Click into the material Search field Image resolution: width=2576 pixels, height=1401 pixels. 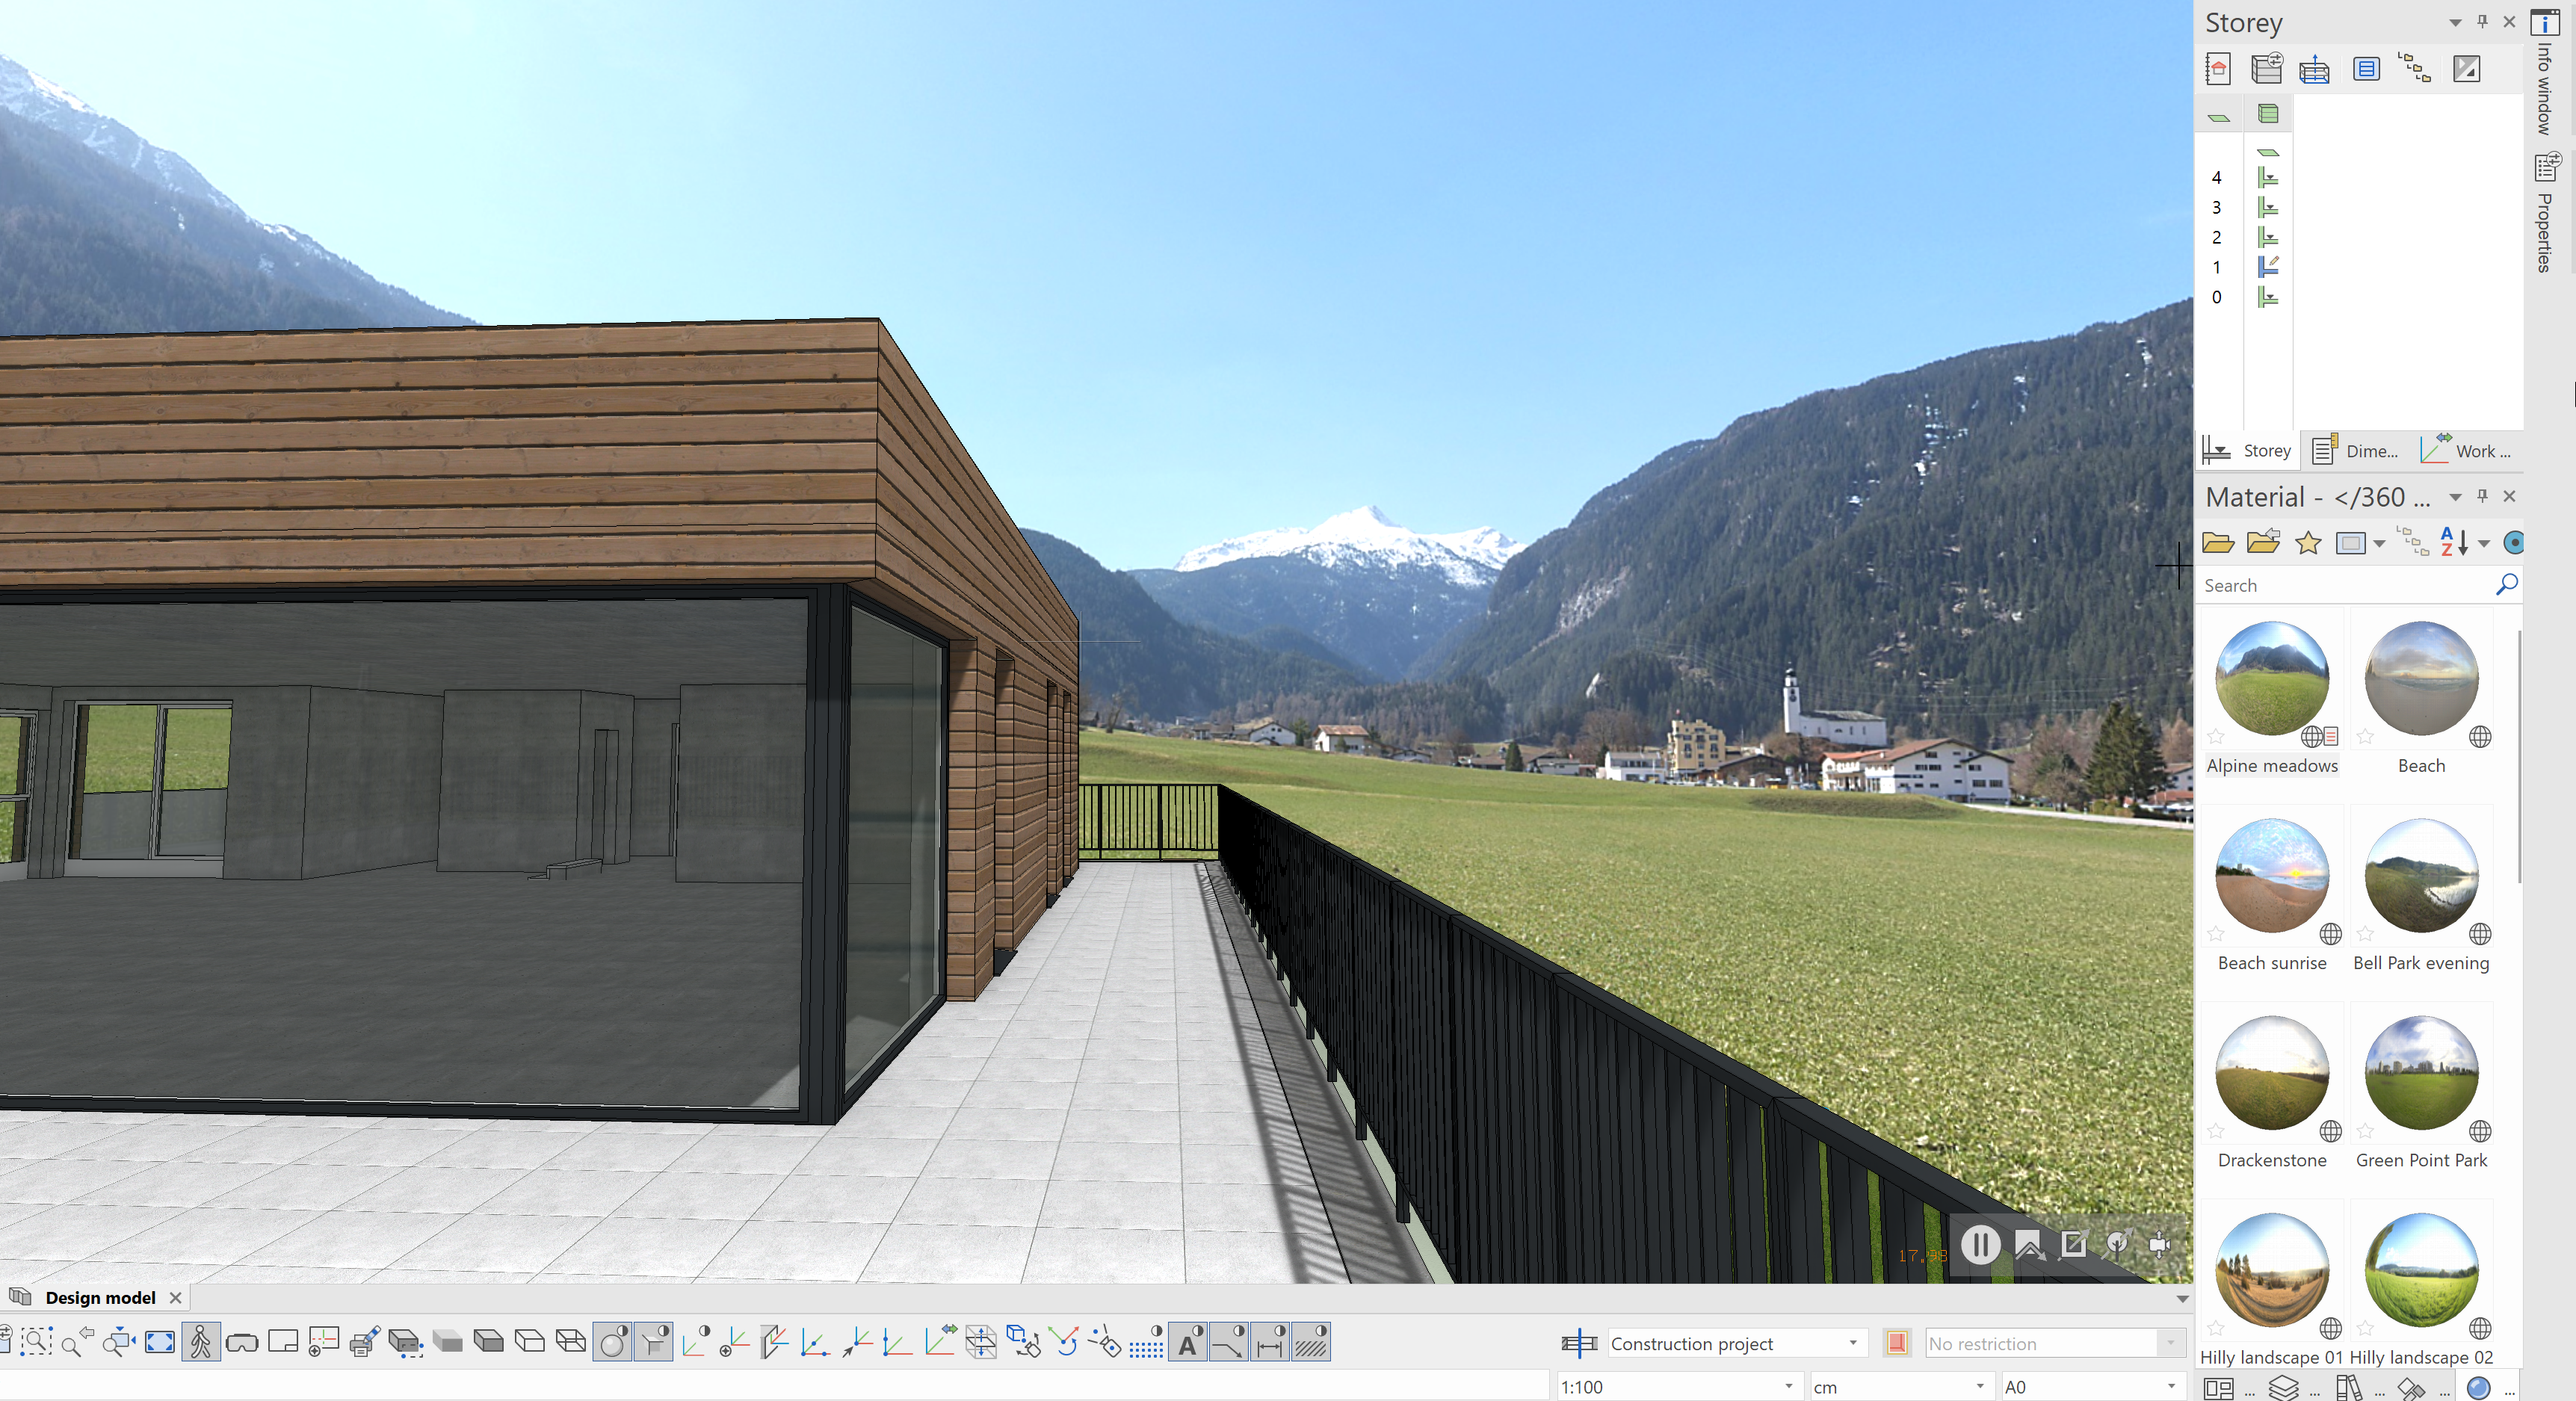pos(2346,586)
